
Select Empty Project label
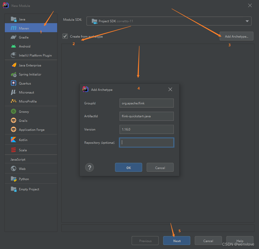pyautogui.click(x=29, y=189)
